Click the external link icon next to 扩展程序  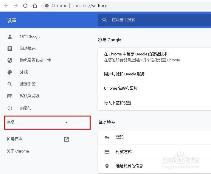click(x=66, y=139)
